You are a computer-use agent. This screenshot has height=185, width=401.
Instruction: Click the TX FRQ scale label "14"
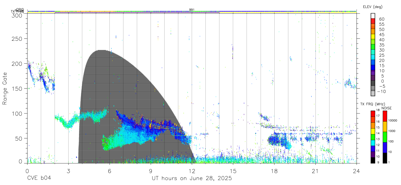coord(377,133)
